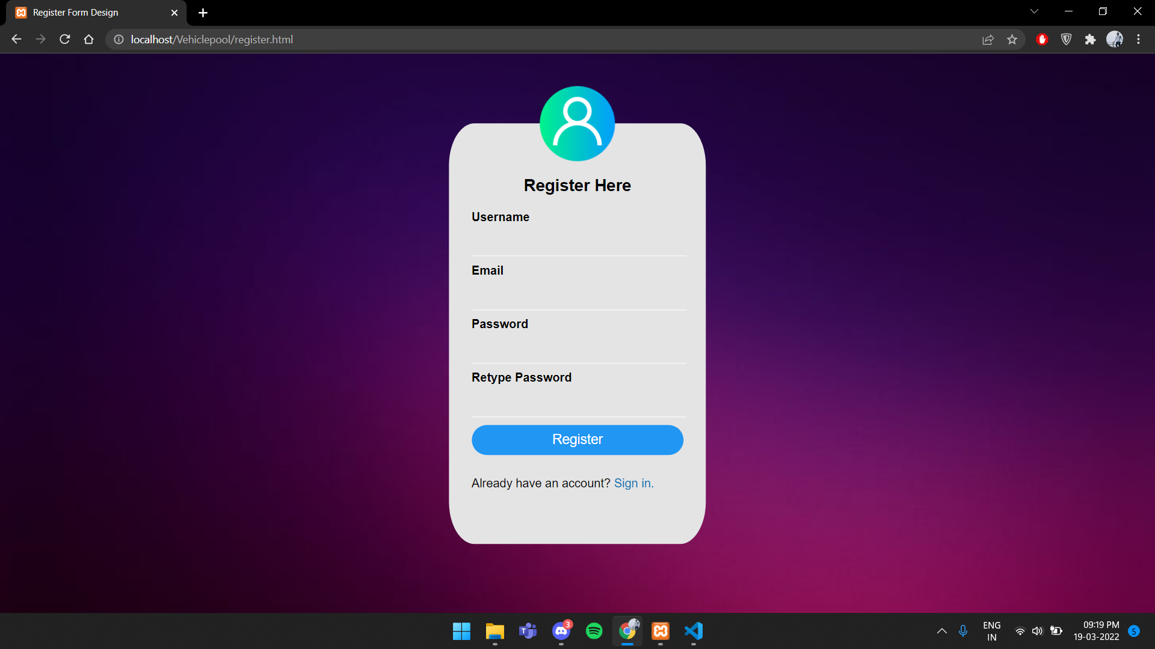Reload the page with refresh icon
The image size is (1155, 649).
[65, 40]
